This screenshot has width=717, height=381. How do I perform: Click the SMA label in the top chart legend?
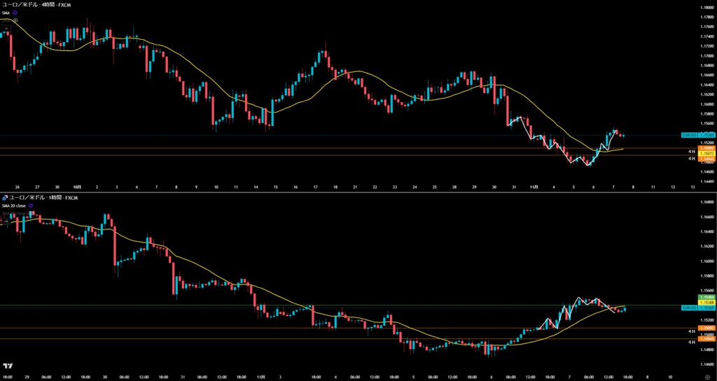(6, 13)
